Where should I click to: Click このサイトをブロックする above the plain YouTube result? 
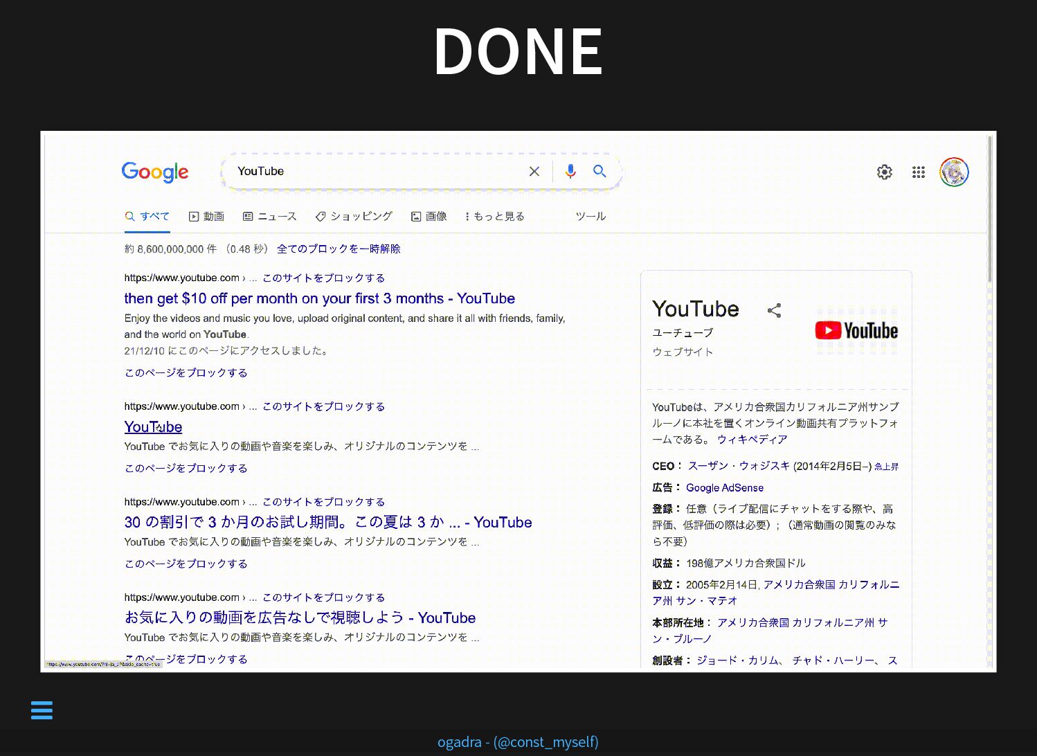point(323,406)
